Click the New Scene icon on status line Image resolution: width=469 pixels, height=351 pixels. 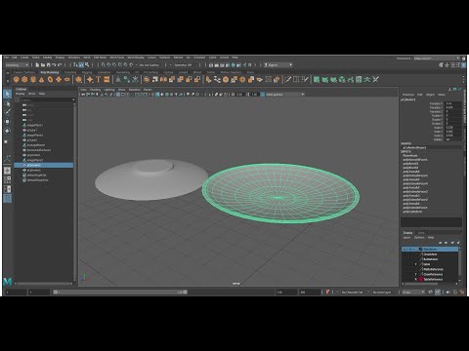click(x=37, y=65)
